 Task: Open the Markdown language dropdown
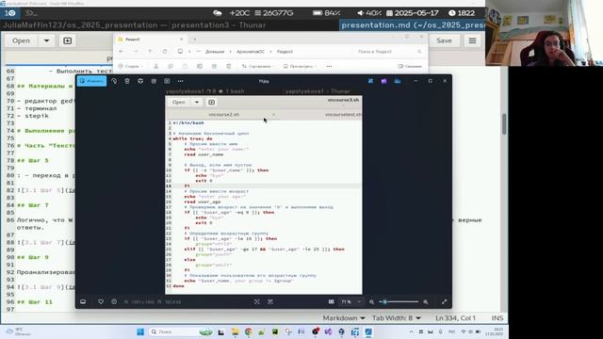tap(343, 318)
